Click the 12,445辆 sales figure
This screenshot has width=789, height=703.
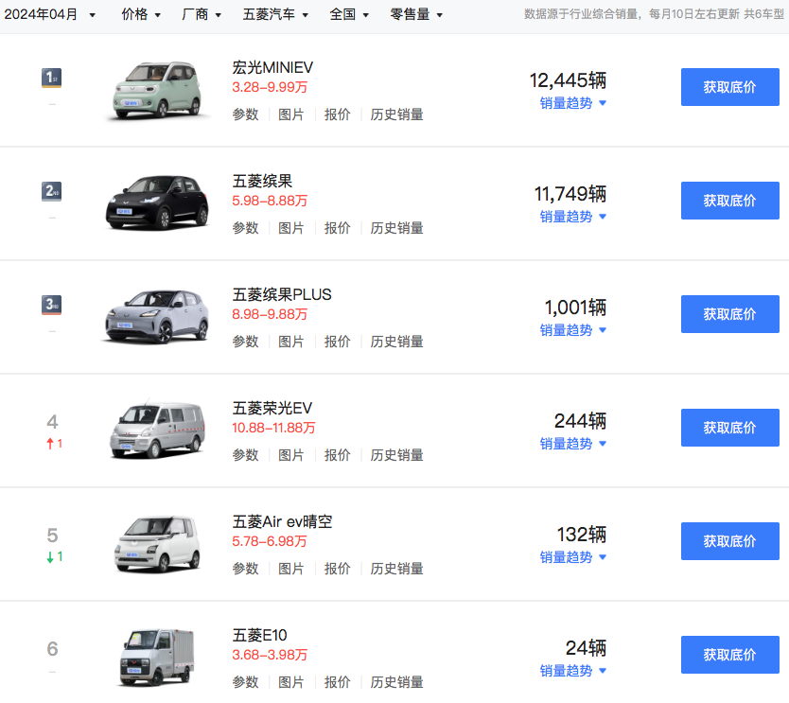[x=569, y=80]
